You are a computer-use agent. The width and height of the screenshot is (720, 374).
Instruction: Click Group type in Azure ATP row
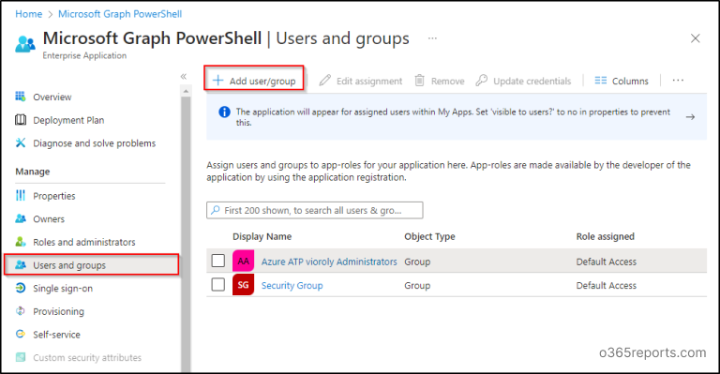click(417, 262)
